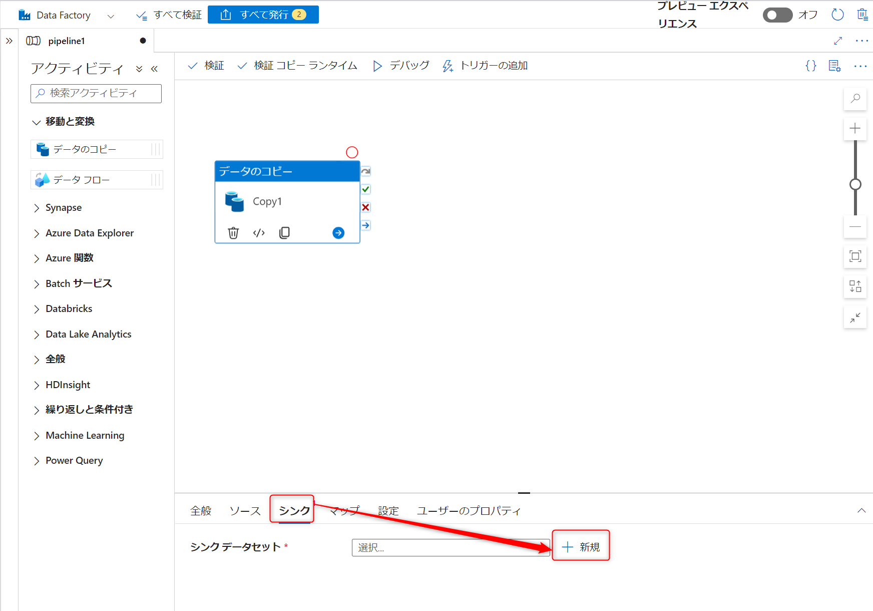The height and width of the screenshot is (611, 873).
Task: Expand Azure Data Explorer category
Action: point(90,233)
